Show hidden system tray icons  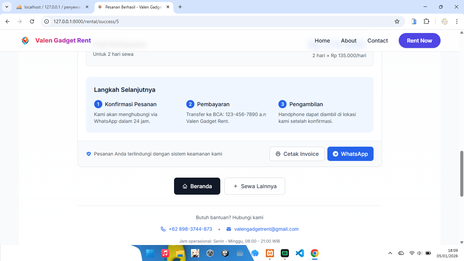(390, 253)
